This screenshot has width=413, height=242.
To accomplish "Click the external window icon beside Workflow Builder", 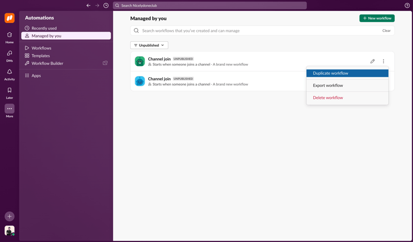I will tap(105, 63).
